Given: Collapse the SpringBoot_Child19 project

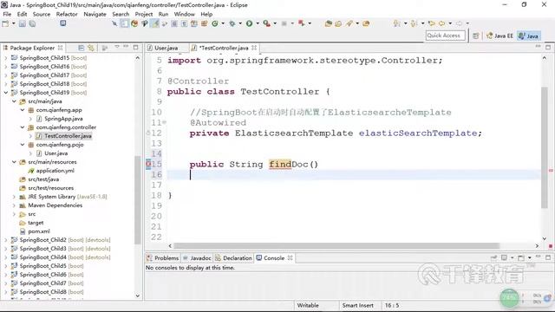Looking at the screenshot, I should (6, 93).
